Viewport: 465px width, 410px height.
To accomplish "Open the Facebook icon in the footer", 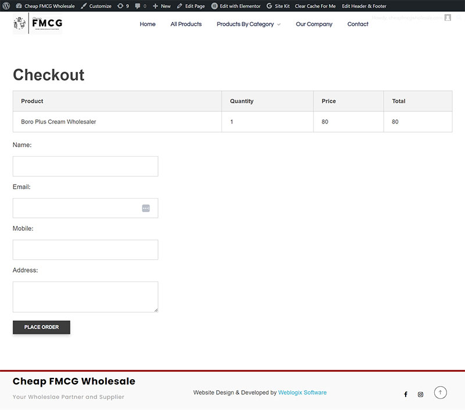I will (x=406, y=394).
